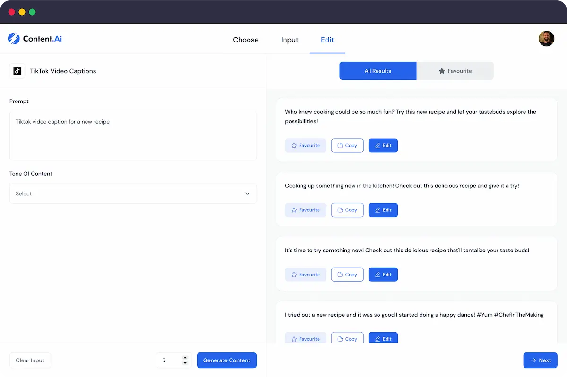Click copy icon on 'It's time to try' caption
This screenshot has height=377, width=567.
click(340, 275)
